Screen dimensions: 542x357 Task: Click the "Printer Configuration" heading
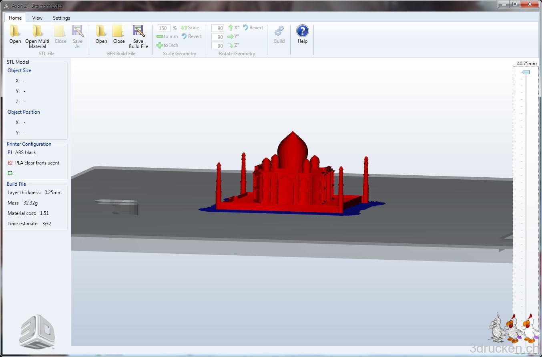pos(29,144)
